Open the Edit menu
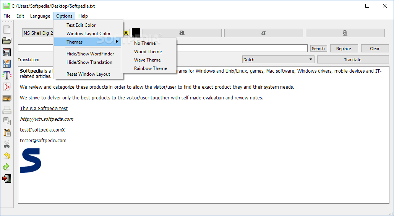 pyautogui.click(x=20, y=16)
